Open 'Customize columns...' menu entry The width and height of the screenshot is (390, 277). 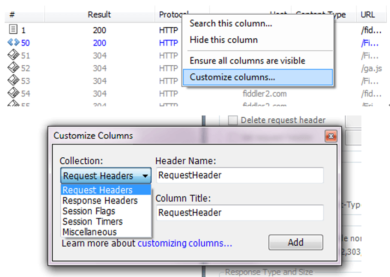coord(257,77)
